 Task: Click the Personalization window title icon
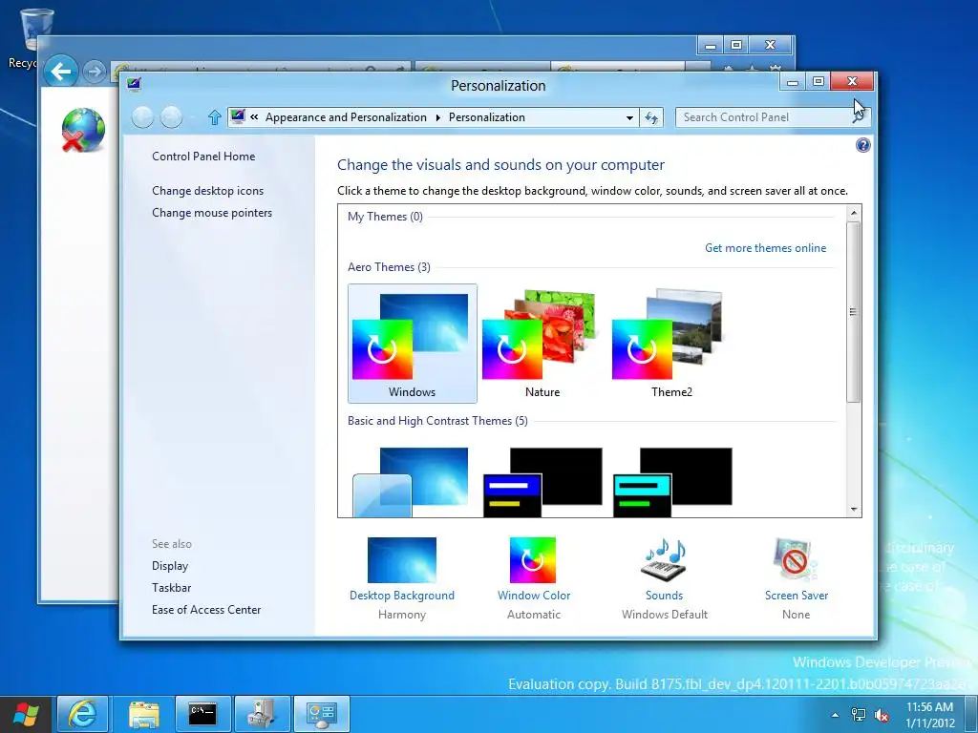(x=134, y=84)
